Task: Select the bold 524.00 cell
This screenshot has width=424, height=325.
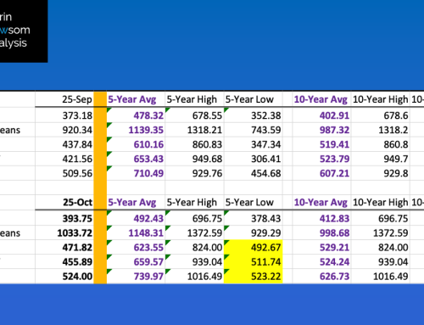Action: coord(64,276)
